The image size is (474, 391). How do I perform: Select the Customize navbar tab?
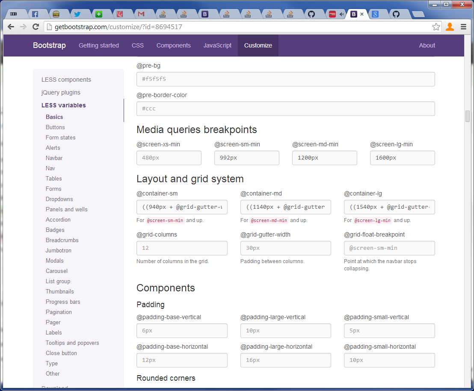(258, 45)
